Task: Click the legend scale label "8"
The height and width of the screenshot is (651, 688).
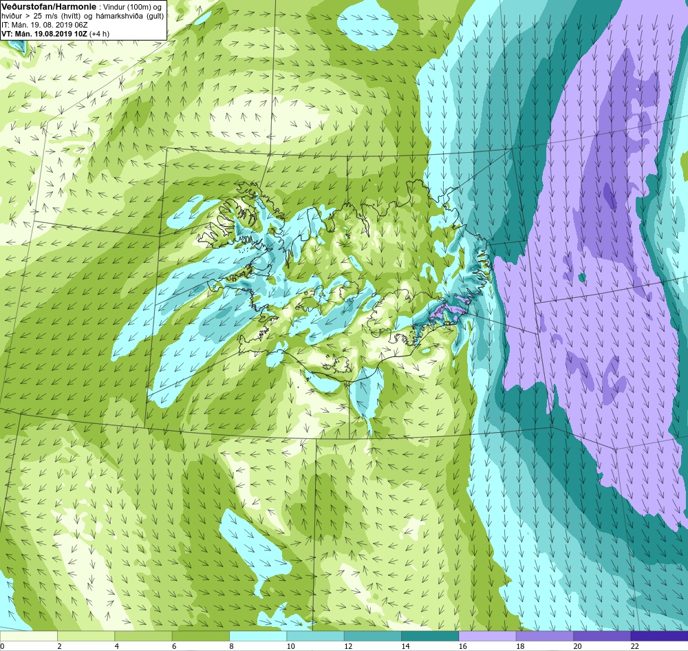Action: 231,646
